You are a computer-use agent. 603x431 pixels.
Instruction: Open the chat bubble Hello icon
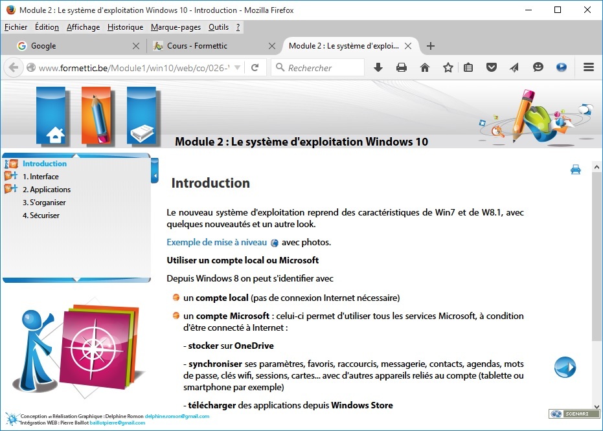(x=538, y=67)
